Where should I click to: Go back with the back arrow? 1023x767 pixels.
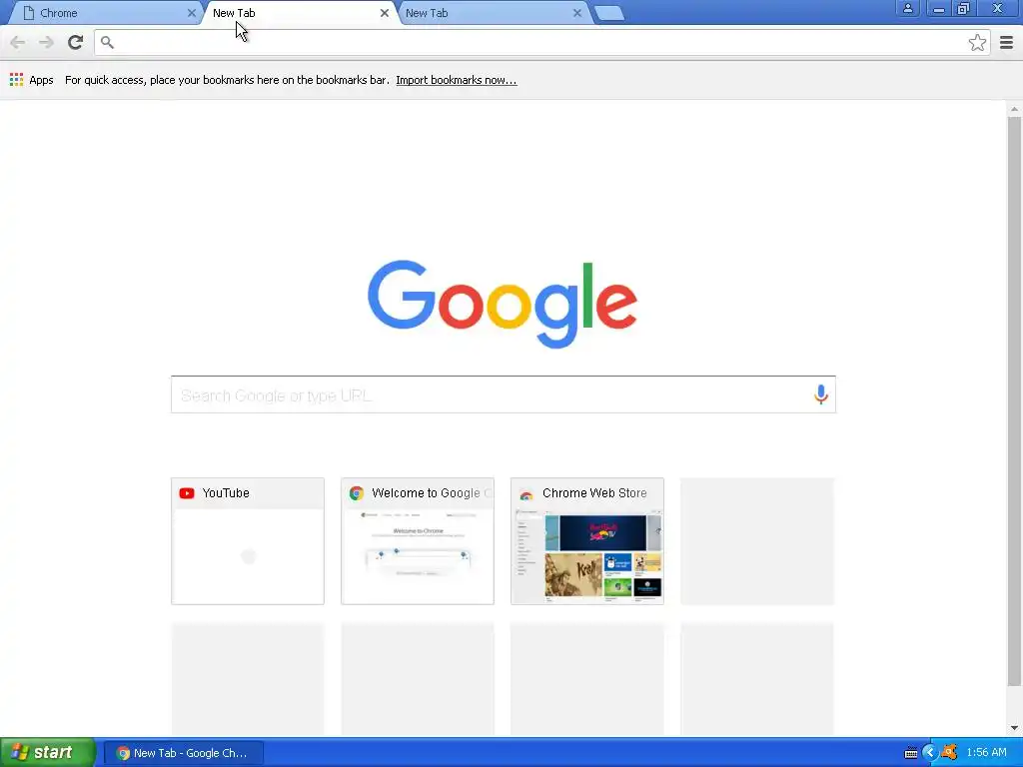pos(18,42)
